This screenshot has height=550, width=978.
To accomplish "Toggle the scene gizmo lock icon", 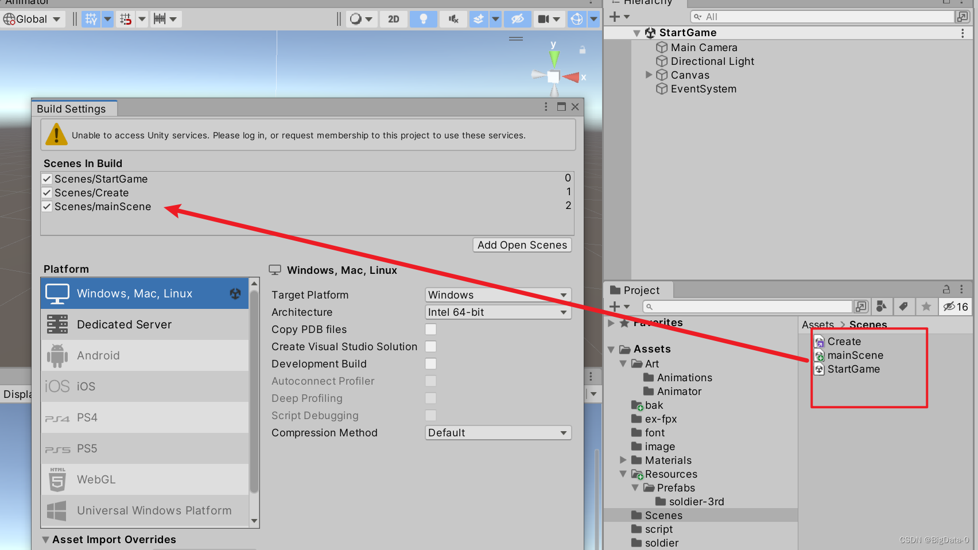I will [x=583, y=50].
